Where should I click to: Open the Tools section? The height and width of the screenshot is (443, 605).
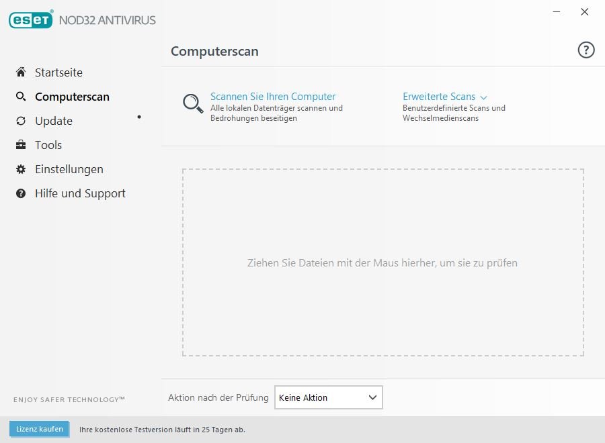coord(48,145)
